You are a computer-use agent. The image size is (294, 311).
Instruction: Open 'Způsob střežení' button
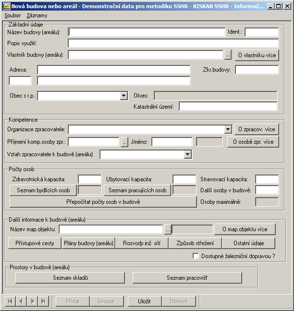coord(195,243)
